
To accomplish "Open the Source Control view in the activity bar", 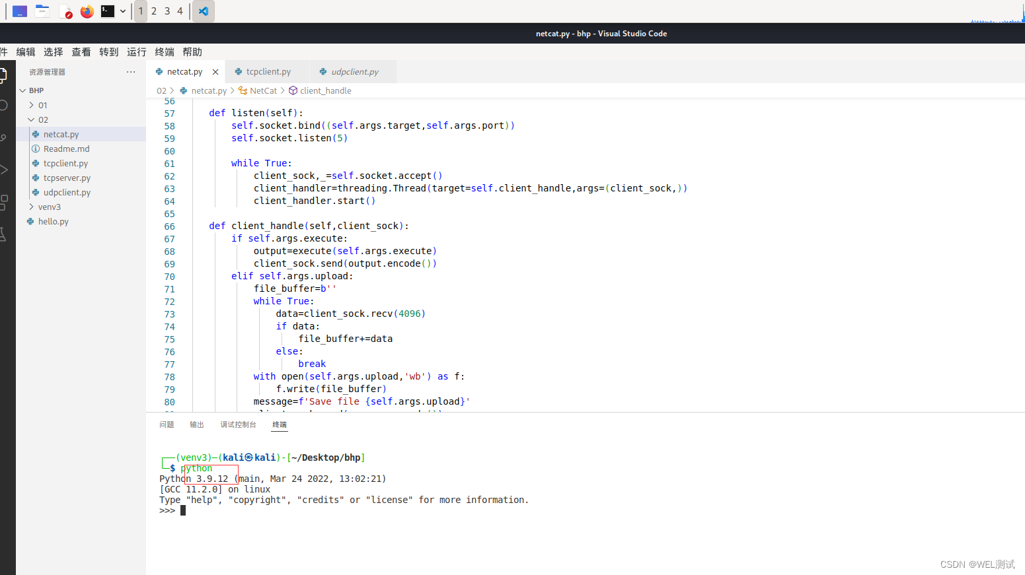I will pos(3,137).
